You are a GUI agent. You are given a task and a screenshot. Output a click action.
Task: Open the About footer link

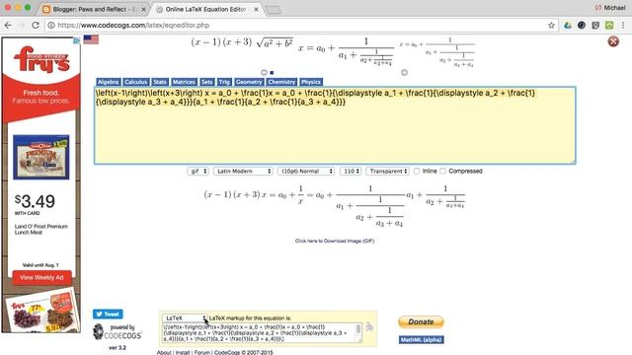(164, 353)
